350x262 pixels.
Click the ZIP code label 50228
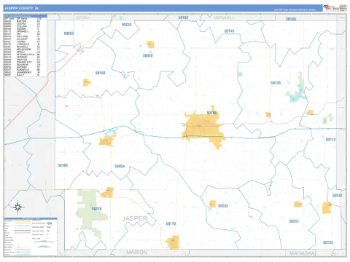(96, 209)
